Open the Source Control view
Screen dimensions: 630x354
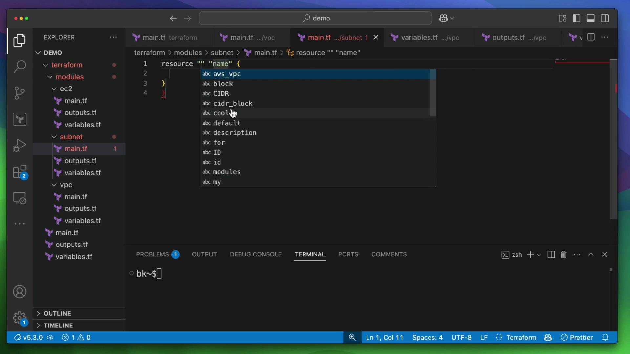coord(20,93)
